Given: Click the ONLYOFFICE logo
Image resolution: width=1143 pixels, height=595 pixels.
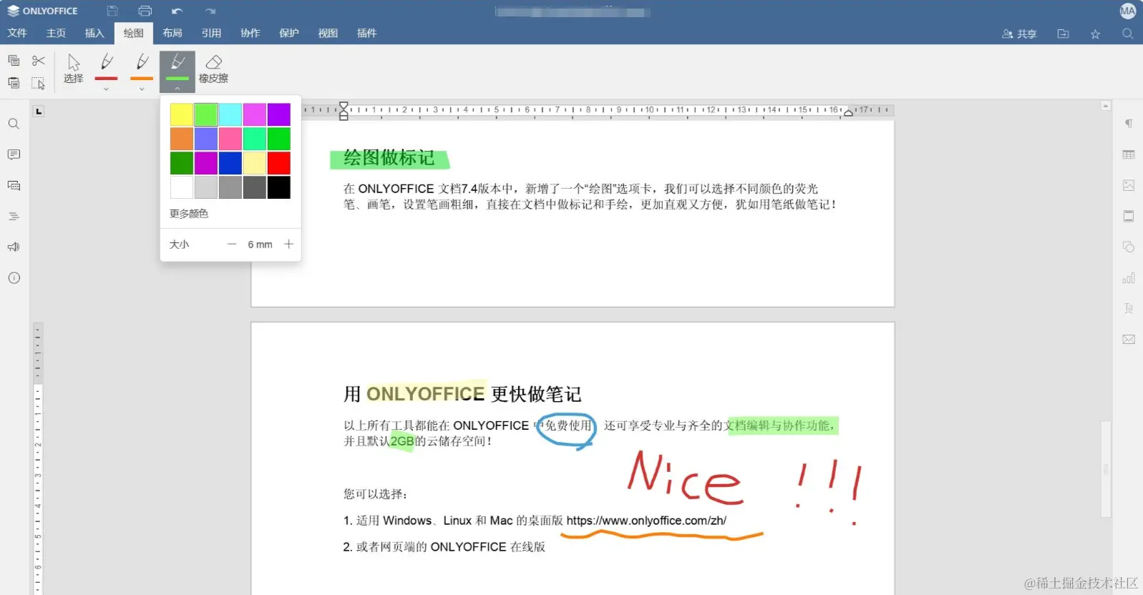Looking at the screenshot, I should (42, 11).
